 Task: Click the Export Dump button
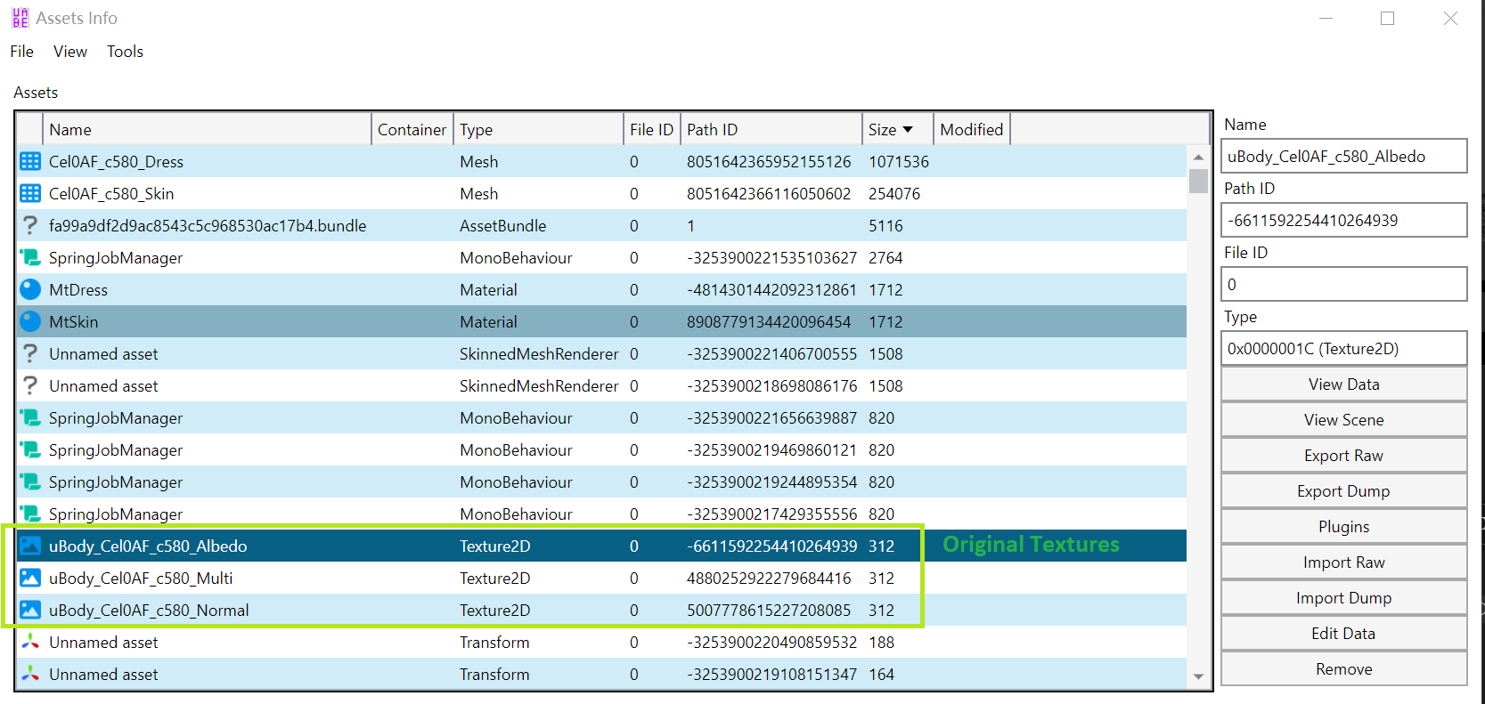coord(1343,491)
